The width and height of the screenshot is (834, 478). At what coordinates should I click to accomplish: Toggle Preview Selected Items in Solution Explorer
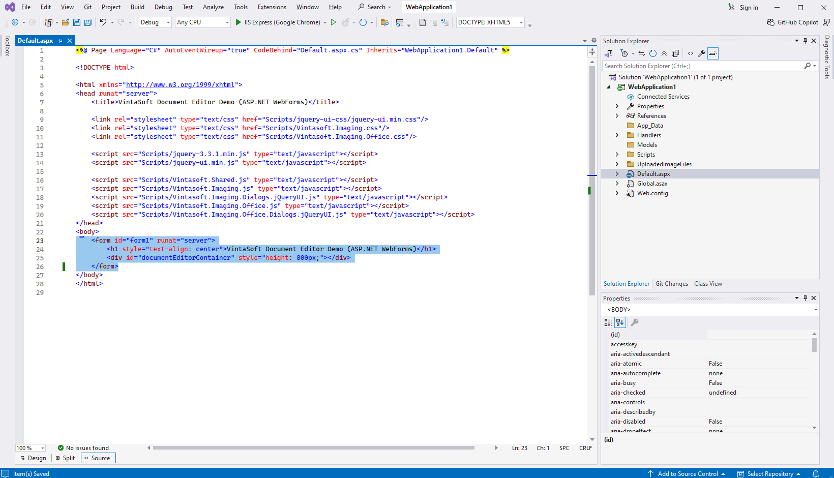[713, 53]
